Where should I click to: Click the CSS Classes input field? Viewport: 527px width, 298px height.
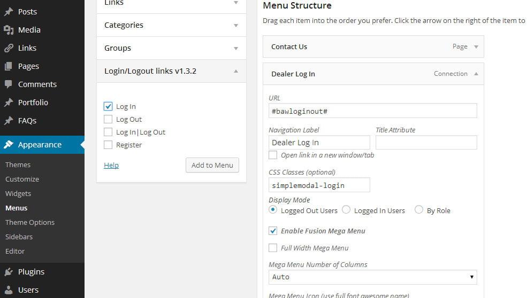319,185
